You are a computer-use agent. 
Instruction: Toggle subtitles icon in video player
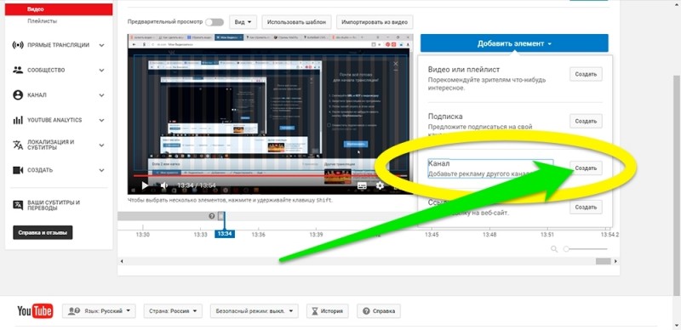[362, 185]
